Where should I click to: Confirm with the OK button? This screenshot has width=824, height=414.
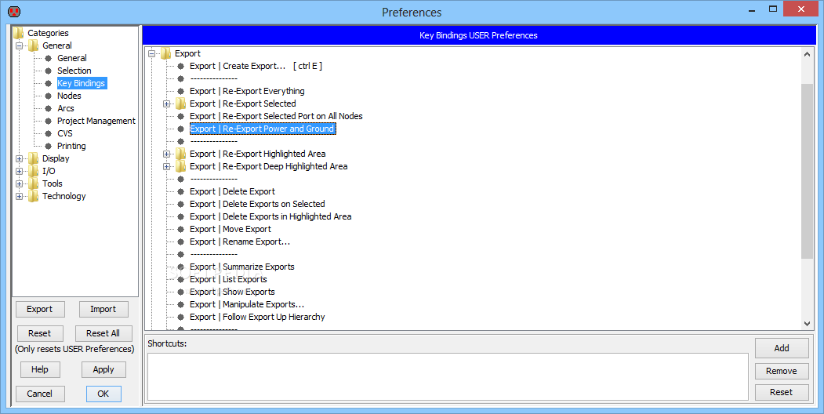pyautogui.click(x=103, y=394)
